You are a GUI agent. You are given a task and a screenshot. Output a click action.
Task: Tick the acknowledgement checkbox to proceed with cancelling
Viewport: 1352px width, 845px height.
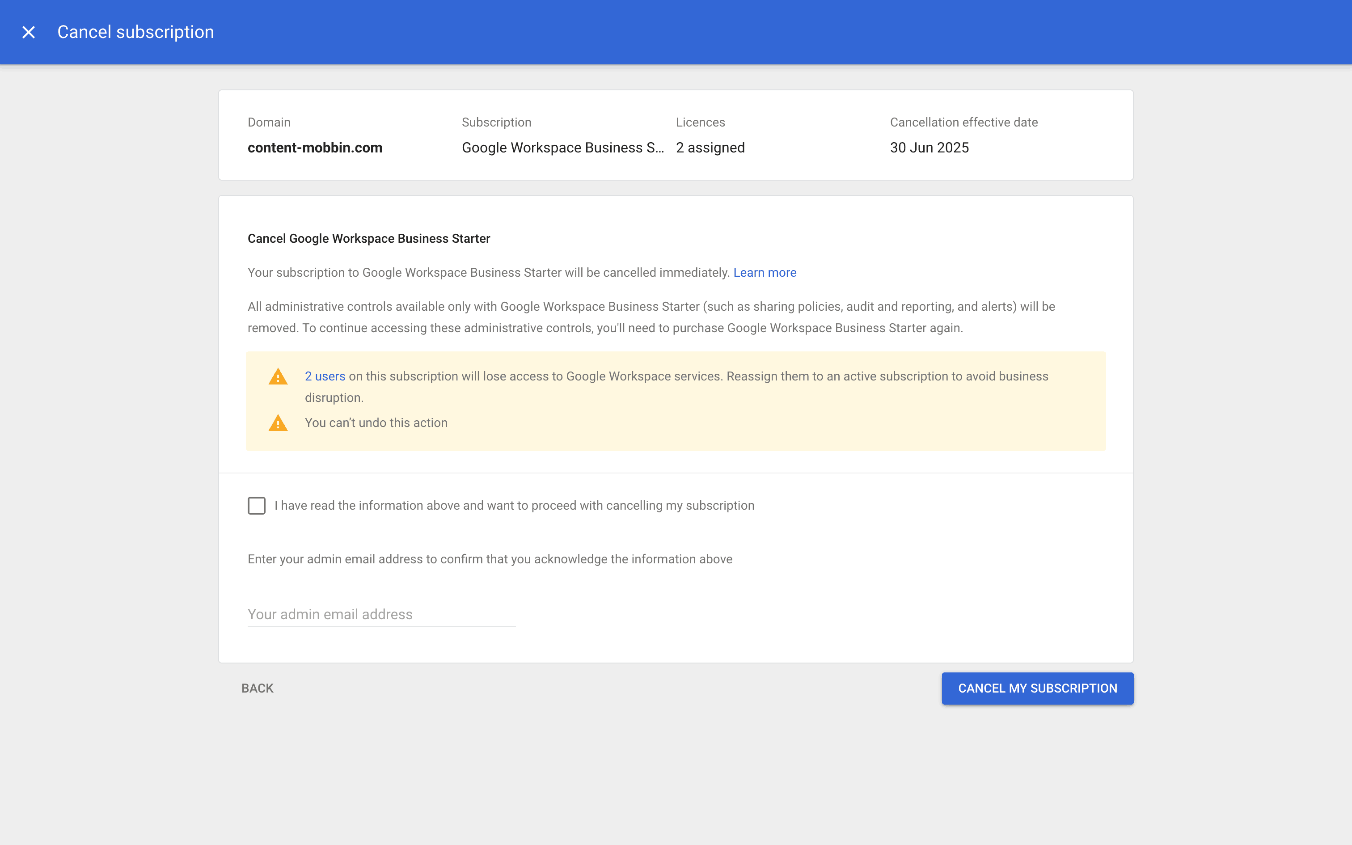tap(257, 505)
